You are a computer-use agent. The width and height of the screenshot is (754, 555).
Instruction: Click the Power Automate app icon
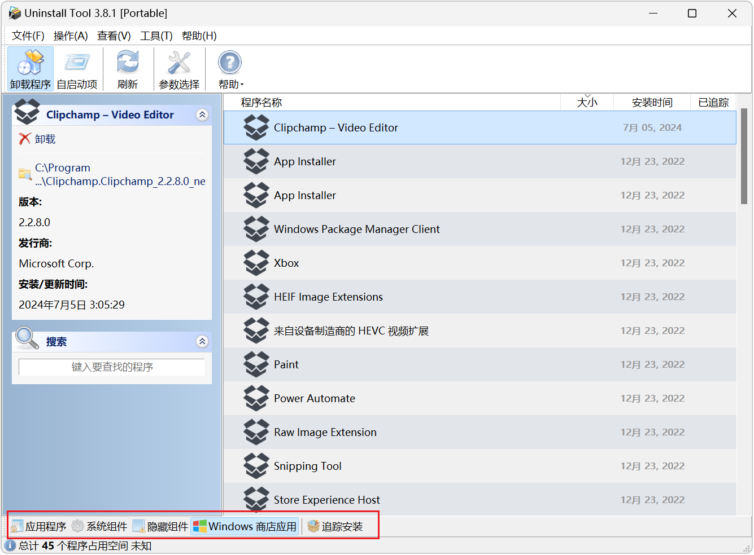point(256,398)
